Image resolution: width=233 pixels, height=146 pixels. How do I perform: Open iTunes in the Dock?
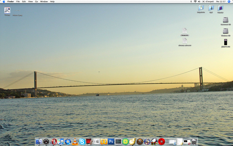coord(61,142)
